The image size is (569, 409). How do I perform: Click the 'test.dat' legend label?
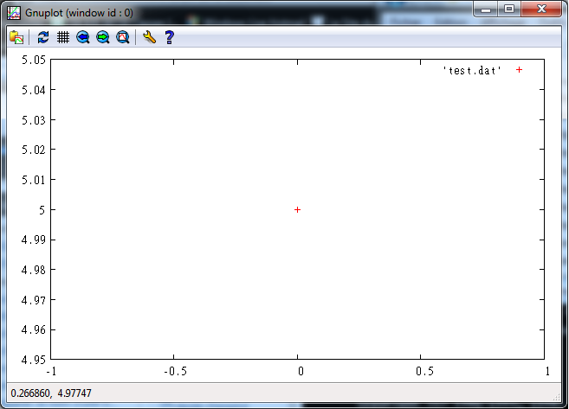click(x=472, y=70)
